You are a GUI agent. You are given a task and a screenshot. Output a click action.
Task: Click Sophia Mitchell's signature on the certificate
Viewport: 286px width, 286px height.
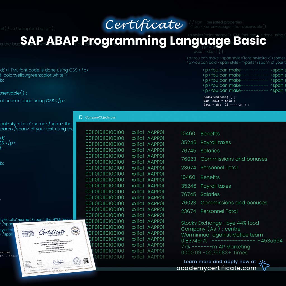[x=58, y=261]
